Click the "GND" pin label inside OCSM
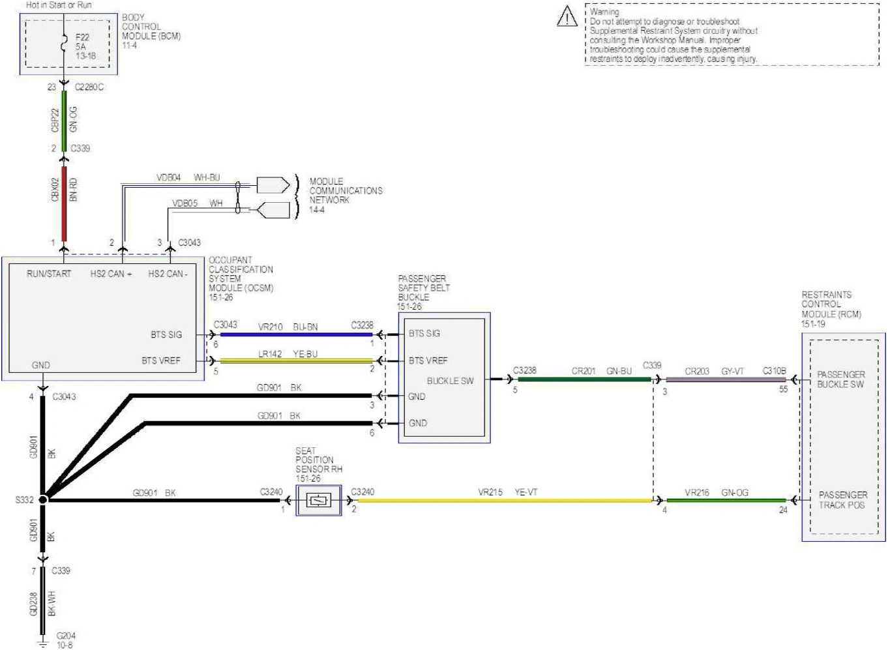The width and height of the screenshot is (888, 650). coord(40,365)
